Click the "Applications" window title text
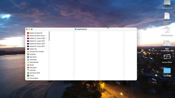Screen dimensions: 175x98 (82, 29)
